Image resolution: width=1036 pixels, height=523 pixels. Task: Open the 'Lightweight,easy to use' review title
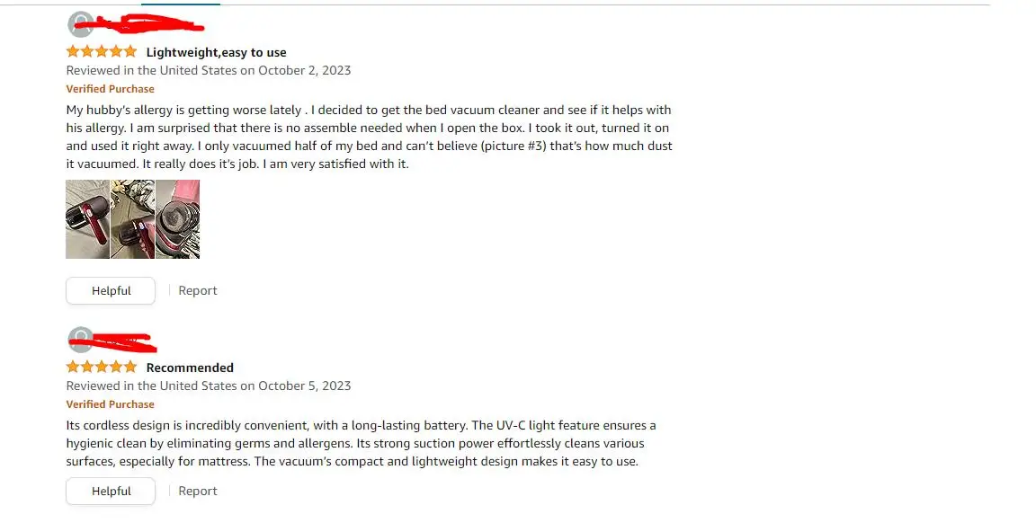pos(216,52)
